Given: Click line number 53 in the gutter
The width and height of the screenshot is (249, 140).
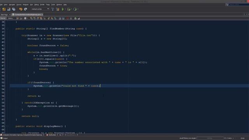Looking at the screenshot, I should [3, 86].
